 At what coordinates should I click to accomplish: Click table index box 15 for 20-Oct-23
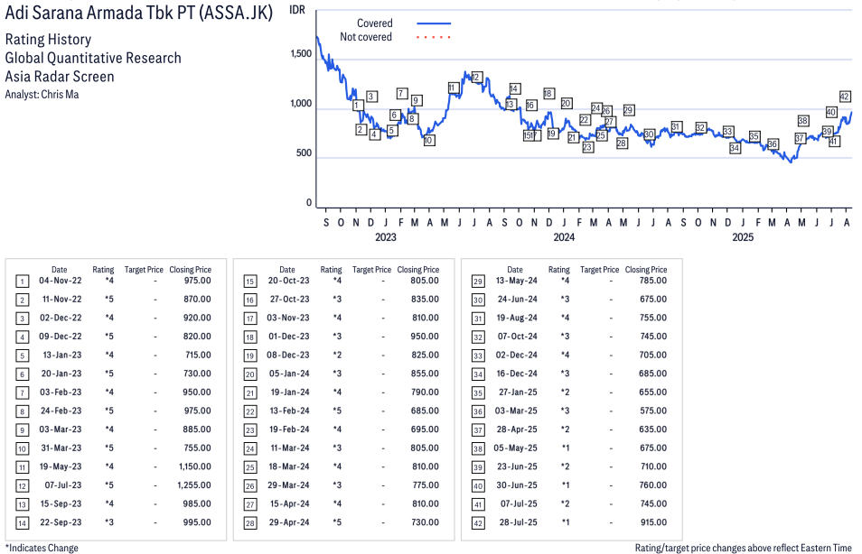coord(250,282)
